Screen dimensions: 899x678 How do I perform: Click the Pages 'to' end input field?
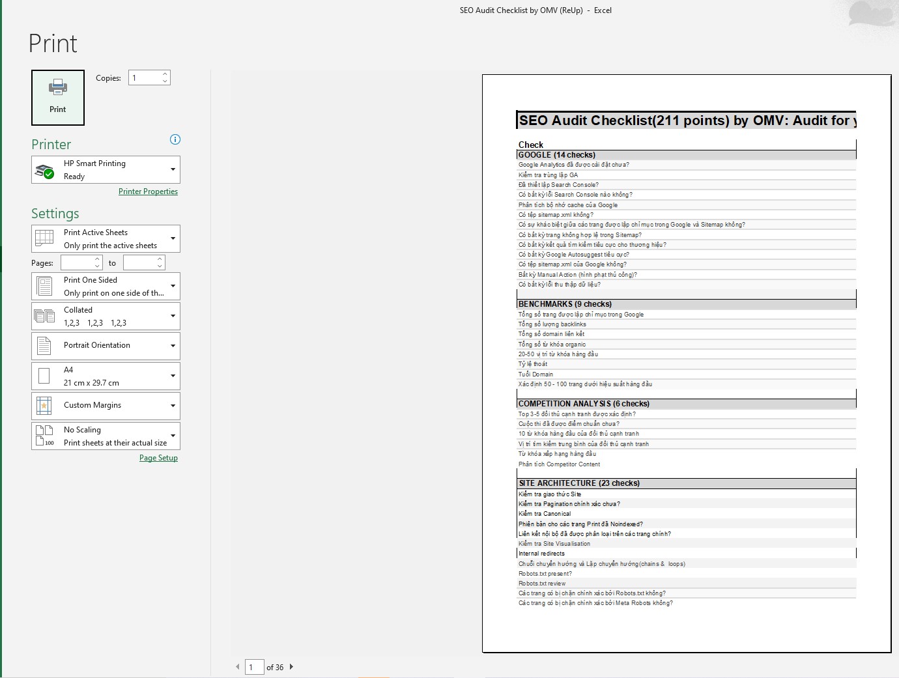coord(139,262)
